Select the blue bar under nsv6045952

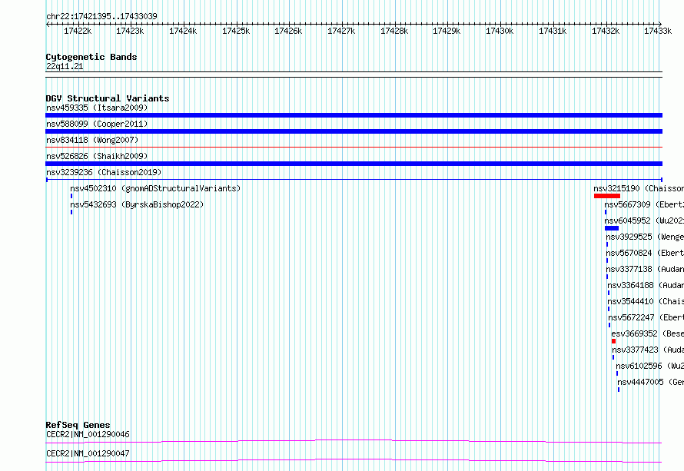coord(612,228)
